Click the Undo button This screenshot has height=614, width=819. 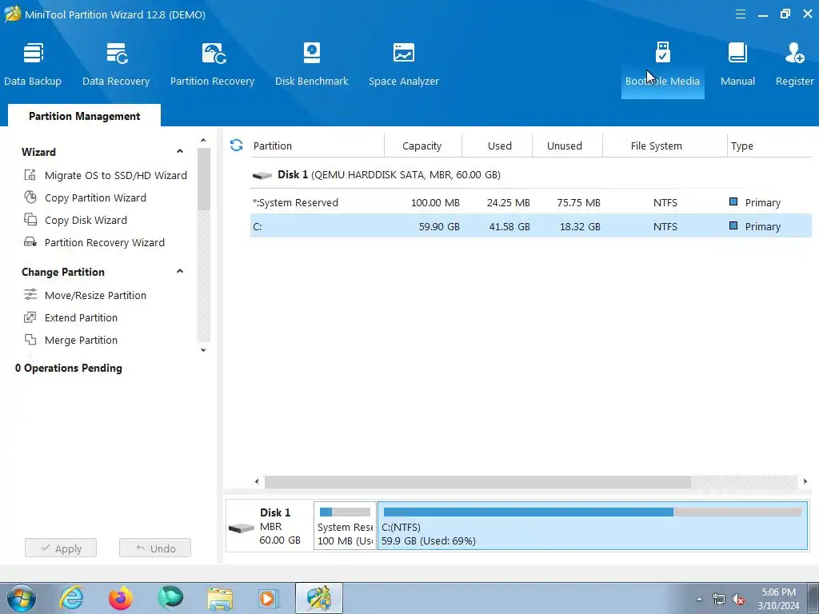click(x=155, y=548)
